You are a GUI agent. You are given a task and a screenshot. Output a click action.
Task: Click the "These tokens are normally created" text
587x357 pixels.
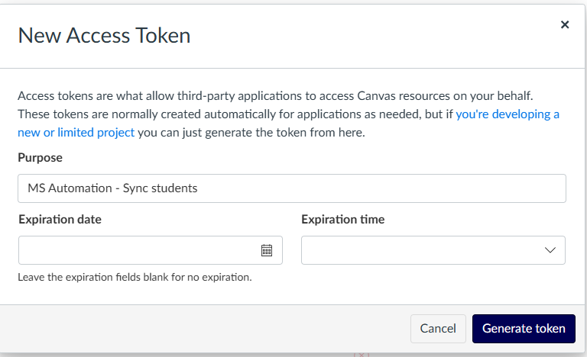(153, 114)
